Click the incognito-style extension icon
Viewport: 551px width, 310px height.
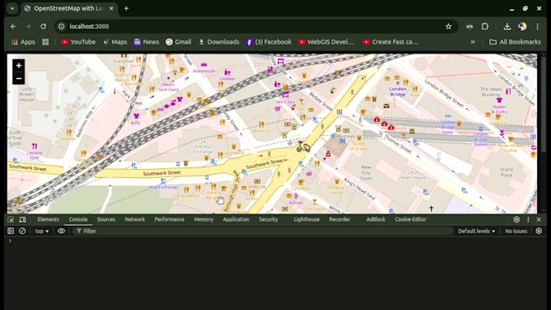coord(469,27)
